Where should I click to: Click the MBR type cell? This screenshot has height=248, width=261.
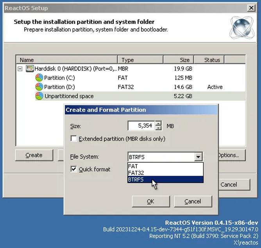coord(123,69)
